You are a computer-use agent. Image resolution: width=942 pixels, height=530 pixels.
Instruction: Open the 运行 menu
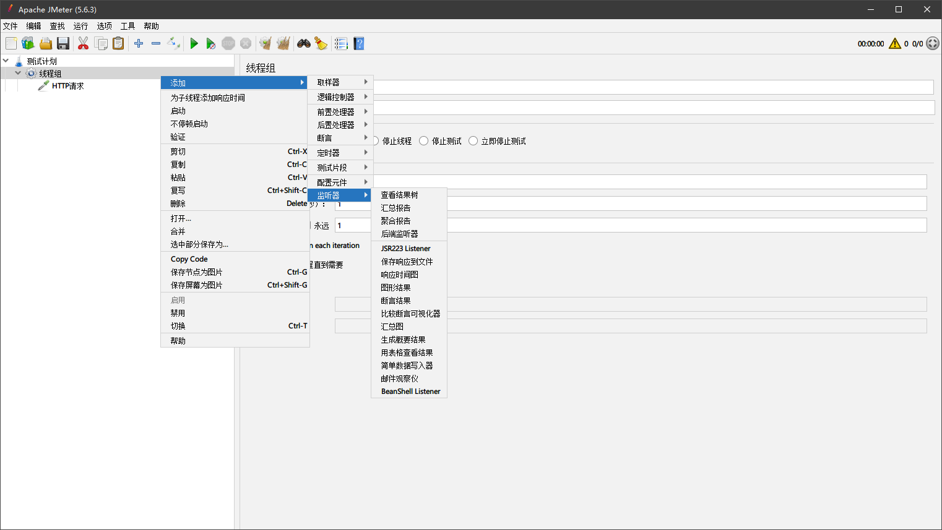(80, 26)
